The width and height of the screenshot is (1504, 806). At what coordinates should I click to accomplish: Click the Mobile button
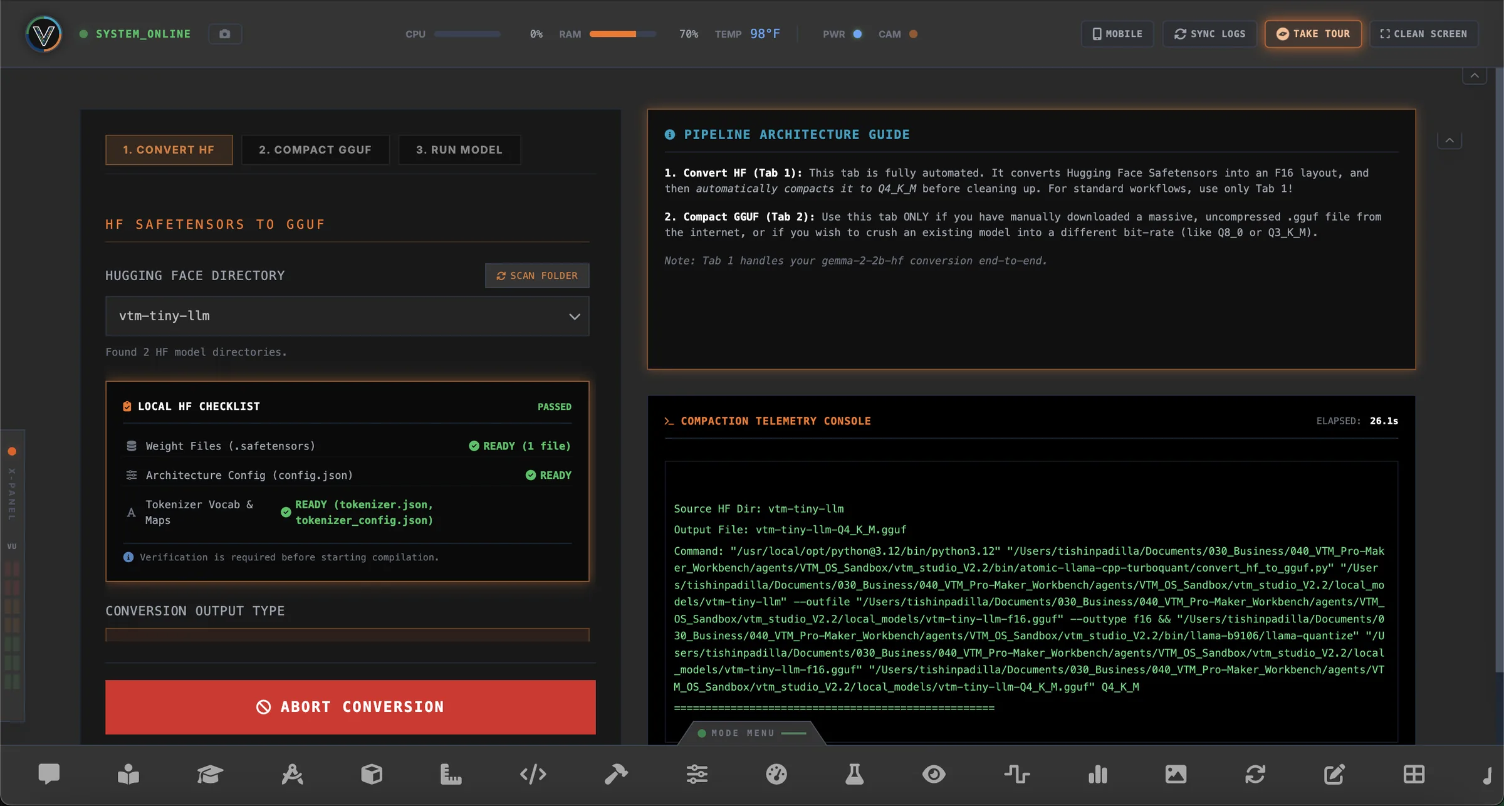[x=1117, y=34]
